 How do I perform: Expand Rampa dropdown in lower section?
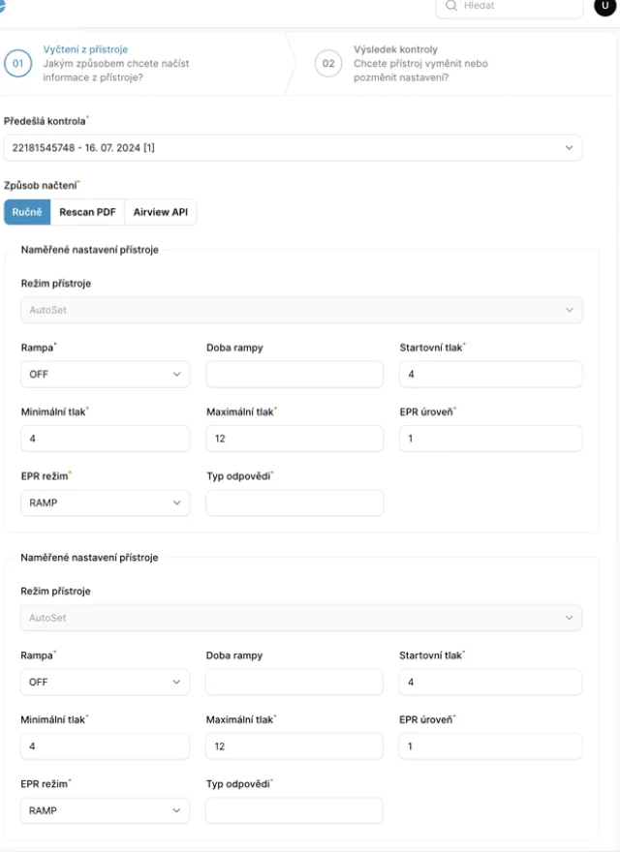(105, 682)
